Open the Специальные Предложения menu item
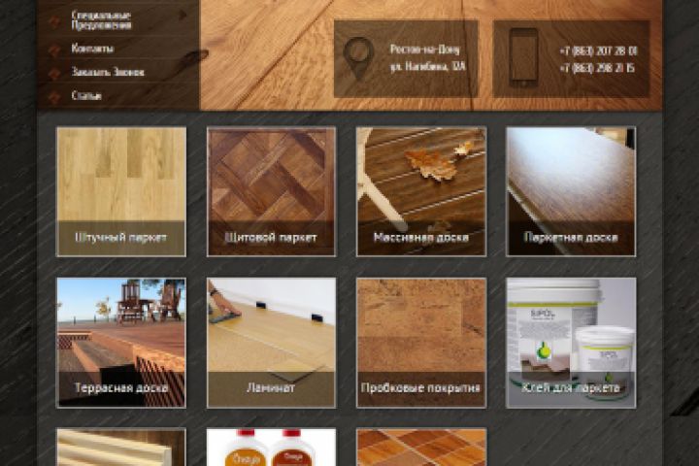 pyautogui.click(x=102, y=20)
